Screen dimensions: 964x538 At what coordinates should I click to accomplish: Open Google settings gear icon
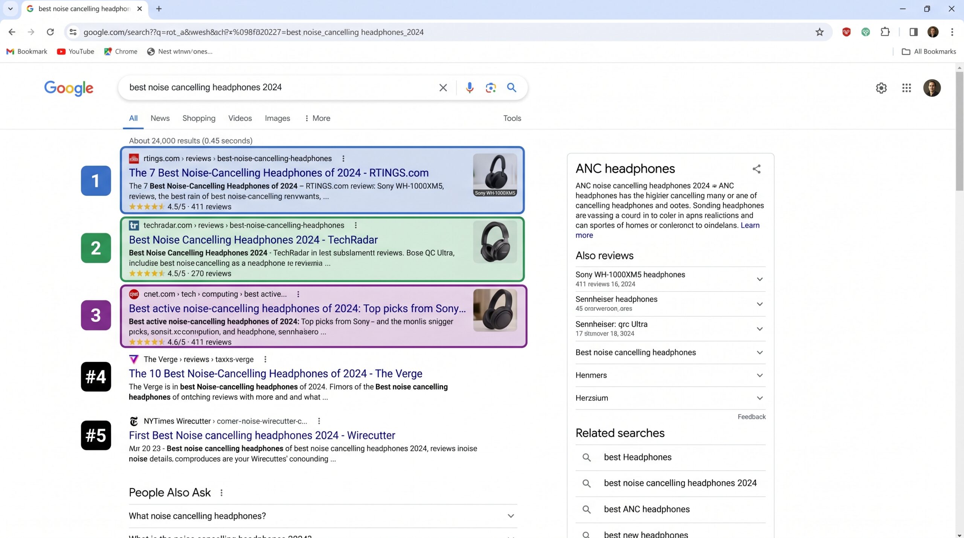(881, 88)
